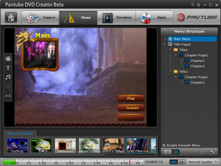This screenshot has width=221, height=166.
Task: Click the Play menu button
Action: point(131,98)
